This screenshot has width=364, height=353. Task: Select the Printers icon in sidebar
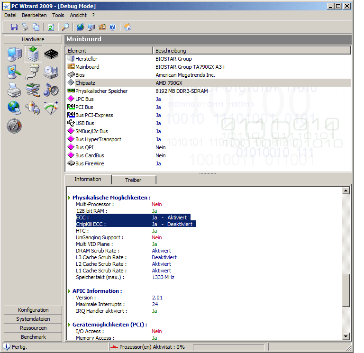point(14,90)
